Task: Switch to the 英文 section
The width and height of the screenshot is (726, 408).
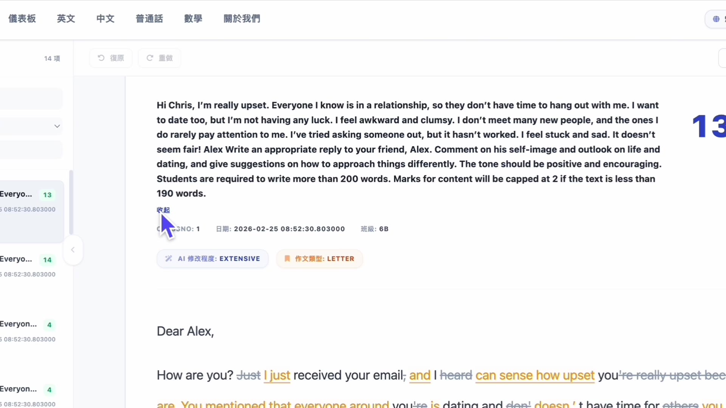Action: pyautogui.click(x=66, y=19)
